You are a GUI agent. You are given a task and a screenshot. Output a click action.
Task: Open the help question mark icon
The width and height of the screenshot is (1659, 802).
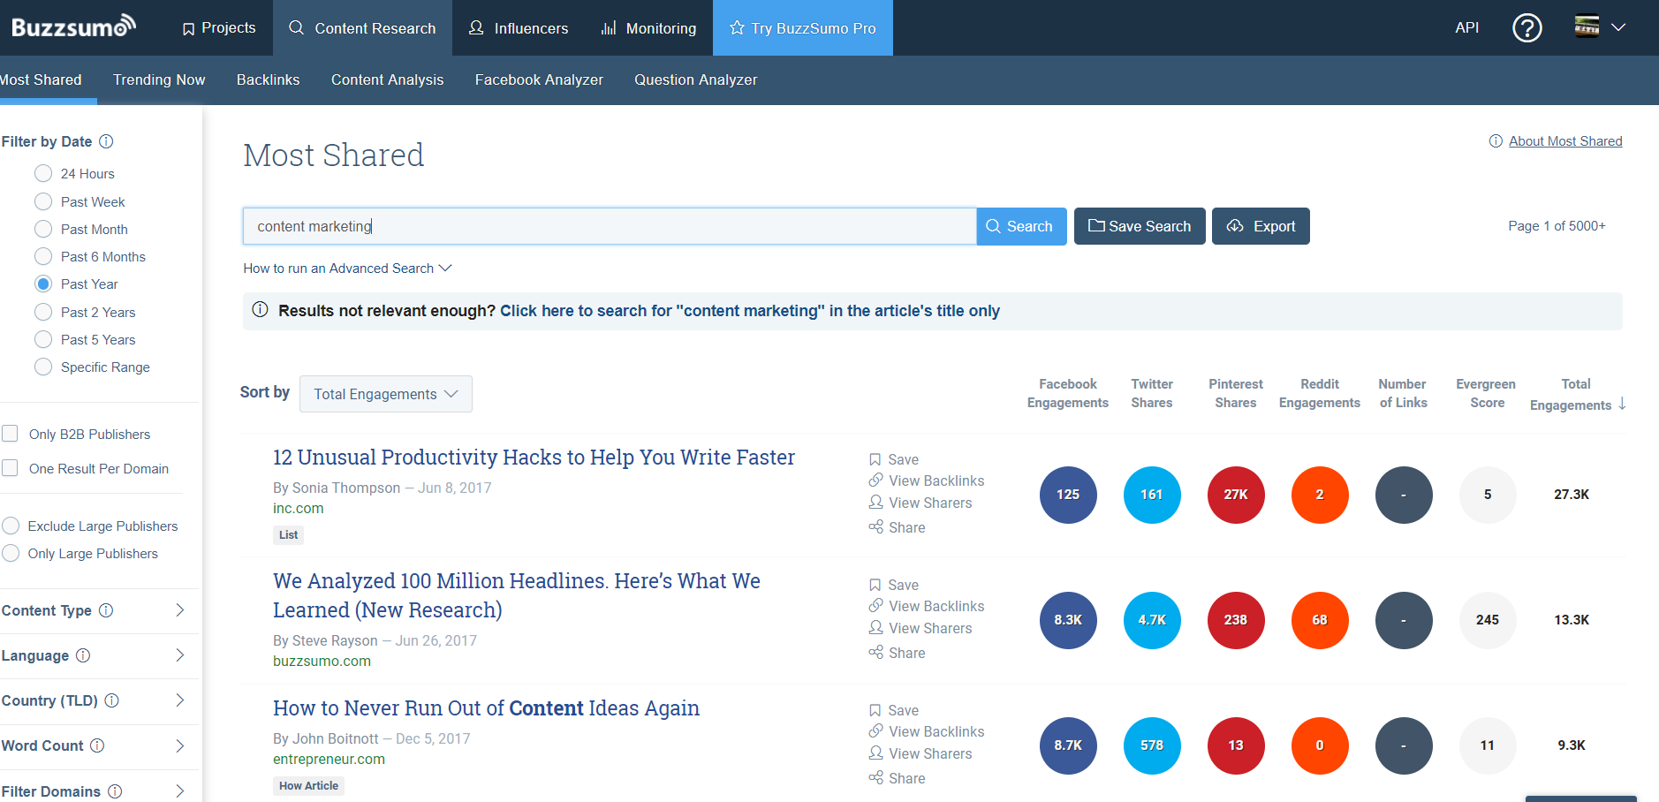pyautogui.click(x=1526, y=28)
